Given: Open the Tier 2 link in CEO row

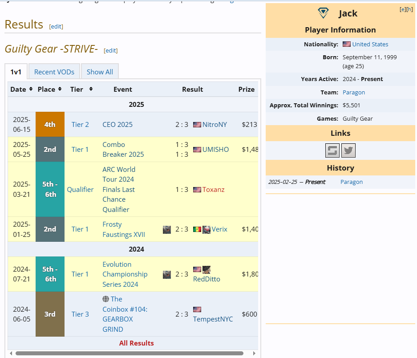Looking at the screenshot, I should click(80, 125).
